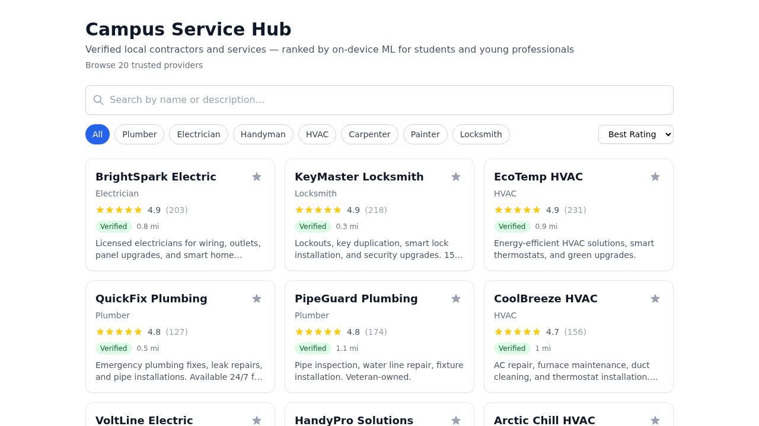Show only Handyman services
Screen dimensions: 759x426
(263, 134)
